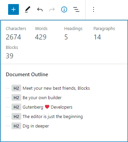Click the Words count 429

pos(41,37)
